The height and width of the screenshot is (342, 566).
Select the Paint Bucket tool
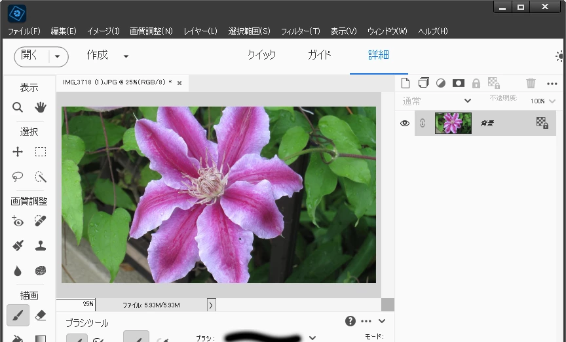(17, 338)
